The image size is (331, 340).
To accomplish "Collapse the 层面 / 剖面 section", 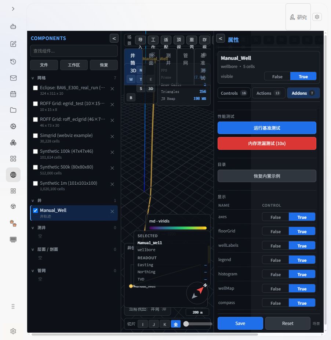I will tap(33, 249).
